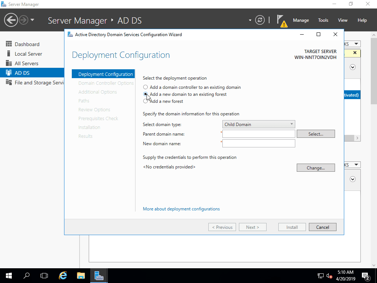Open notifications flag with warning icon
Viewport: 377px width, 283px height.
[x=282, y=21]
